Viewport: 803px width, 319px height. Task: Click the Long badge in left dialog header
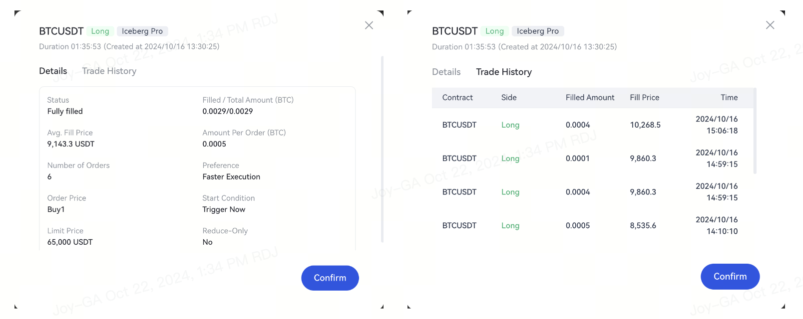[x=100, y=31]
